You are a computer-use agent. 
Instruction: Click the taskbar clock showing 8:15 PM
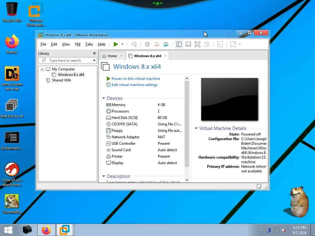(299, 230)
